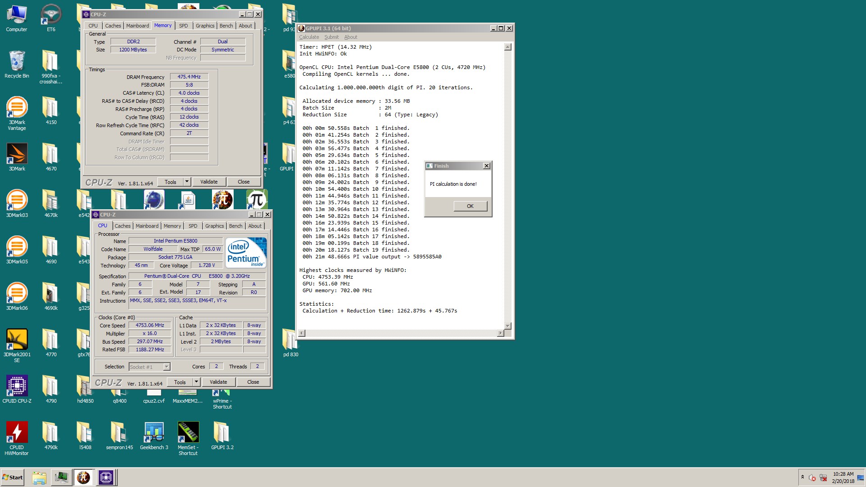Screen dimensions: 866x487
Task: Open the sempron145 folder
Action: click(x=120, y=436)
